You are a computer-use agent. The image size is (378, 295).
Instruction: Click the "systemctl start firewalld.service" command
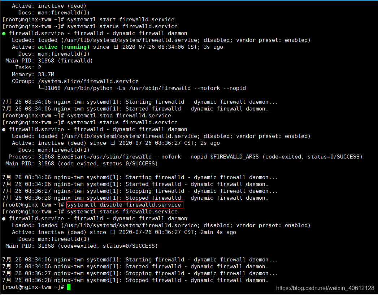pyautogui.click(x=121, y=19)
